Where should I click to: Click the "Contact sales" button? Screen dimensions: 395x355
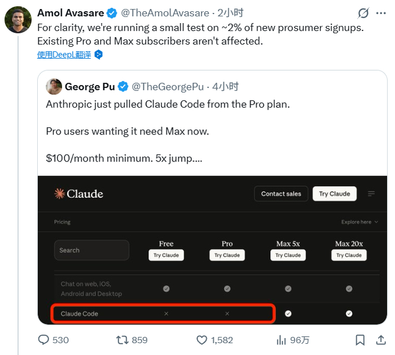(x=281, y=194)
